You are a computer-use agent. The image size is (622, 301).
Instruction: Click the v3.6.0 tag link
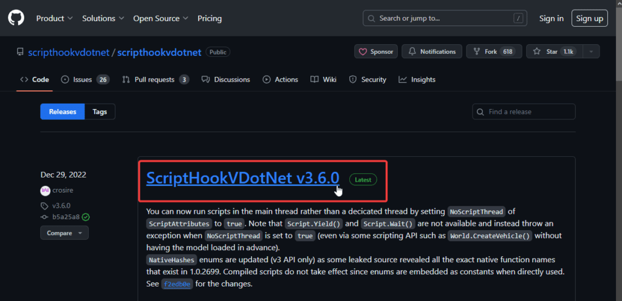click(61, 205)
